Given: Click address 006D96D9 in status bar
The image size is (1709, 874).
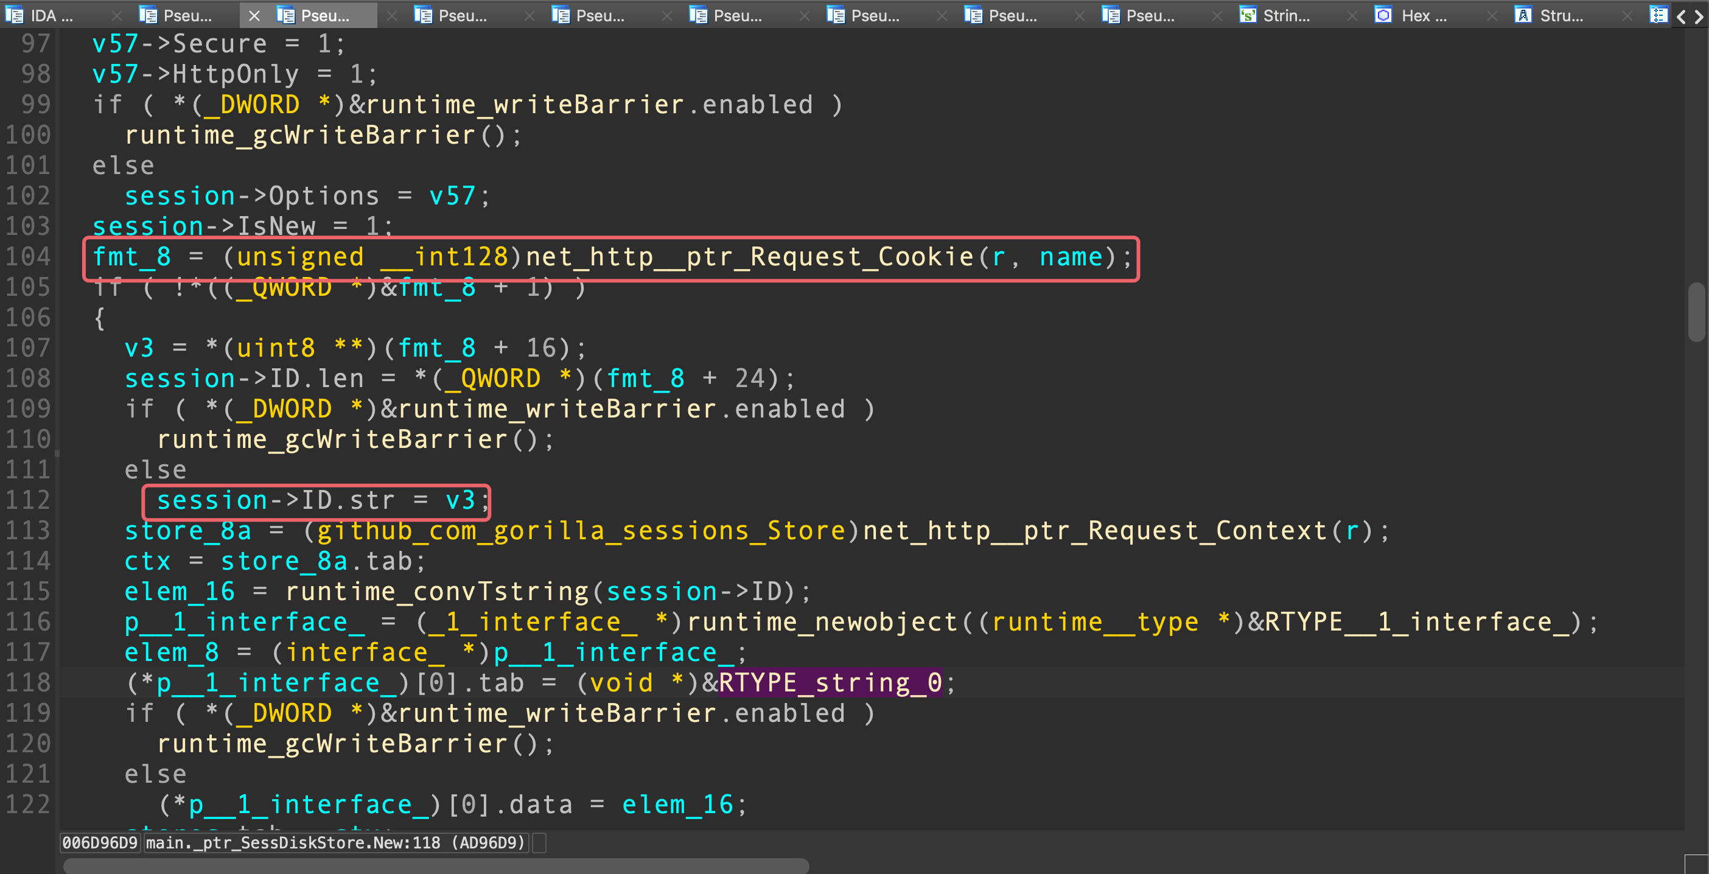Looking at the screenshot, I should click(x=100, y=843).
